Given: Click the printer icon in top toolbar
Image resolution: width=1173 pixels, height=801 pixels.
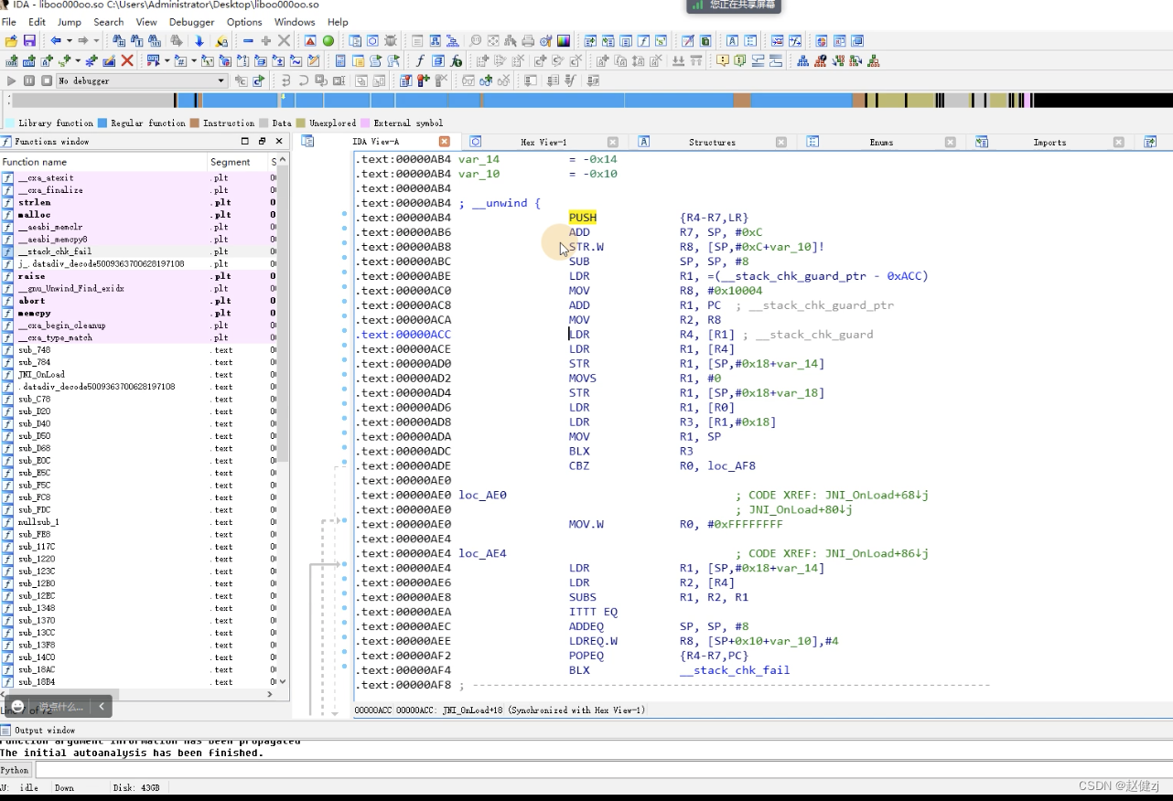Looking at the screenshot, I should [528, 41].
